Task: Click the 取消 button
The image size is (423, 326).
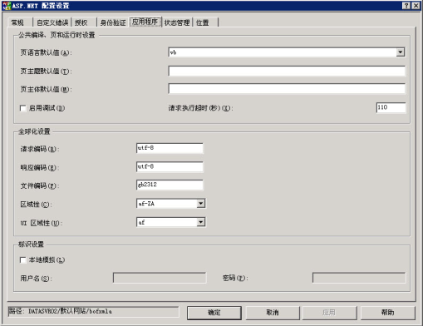Action: point(273,313)
